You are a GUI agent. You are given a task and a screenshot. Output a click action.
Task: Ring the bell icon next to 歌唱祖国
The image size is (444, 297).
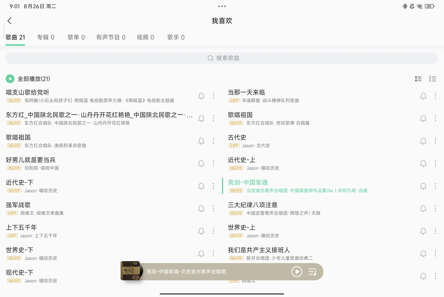[x=201, y=141]
